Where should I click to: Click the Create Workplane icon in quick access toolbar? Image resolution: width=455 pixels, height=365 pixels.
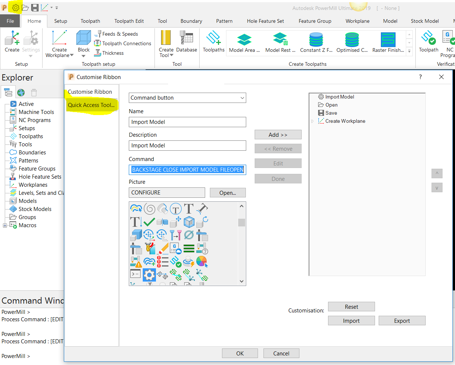[44, 8]
